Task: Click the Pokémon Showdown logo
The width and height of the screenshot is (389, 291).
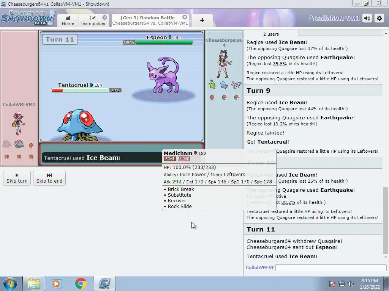Action: click(x=28, y=18)
